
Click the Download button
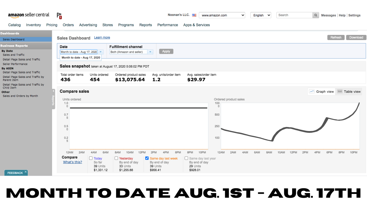[x=356, y=37]
